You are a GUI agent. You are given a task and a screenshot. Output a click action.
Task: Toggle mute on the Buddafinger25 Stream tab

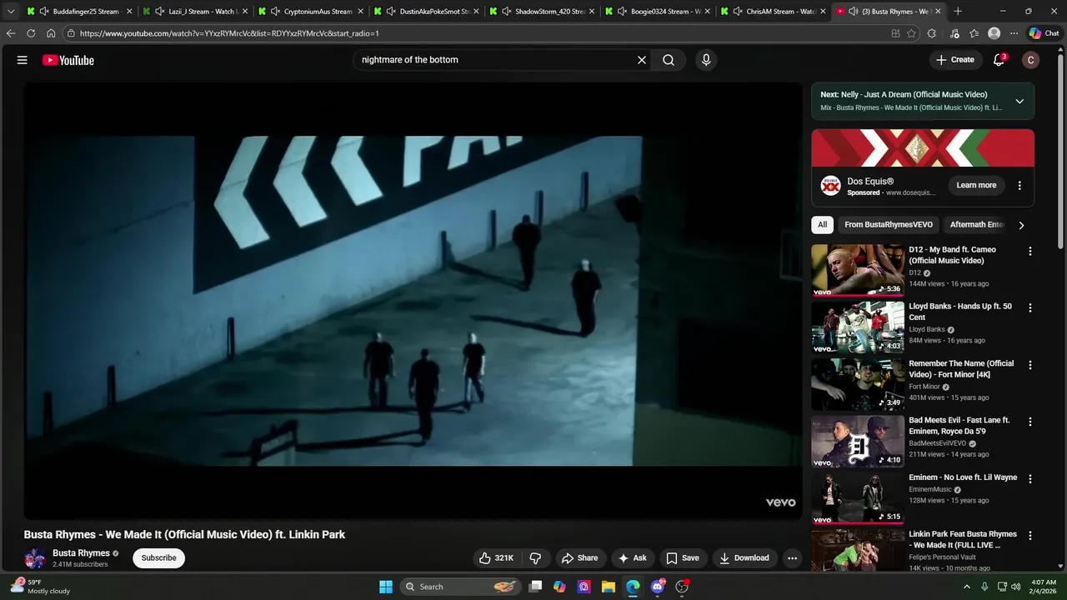(x=43, y=12)
